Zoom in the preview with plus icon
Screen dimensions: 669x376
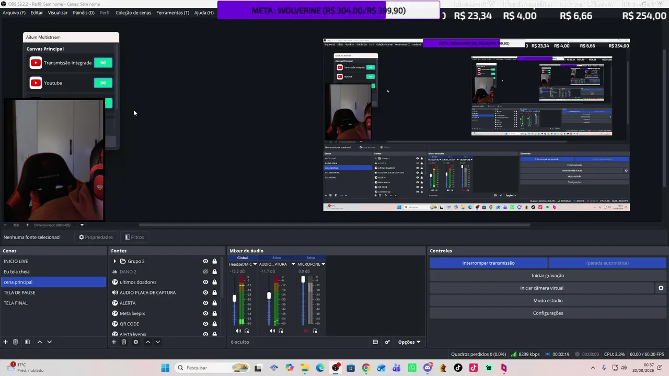click(27, 225)
